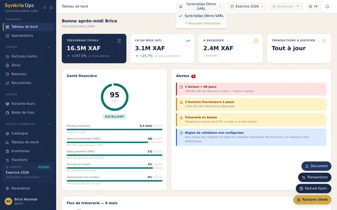
Task: Click the pin icon in sidebar header
Action: click(45, 7)
